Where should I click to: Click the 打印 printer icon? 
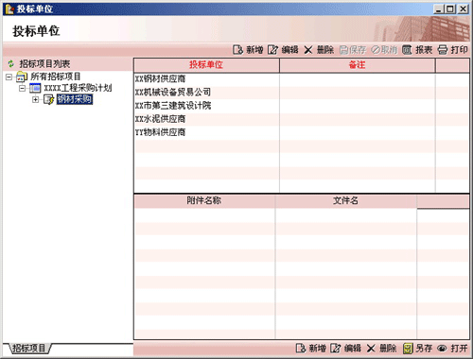(x=443, y=50)
